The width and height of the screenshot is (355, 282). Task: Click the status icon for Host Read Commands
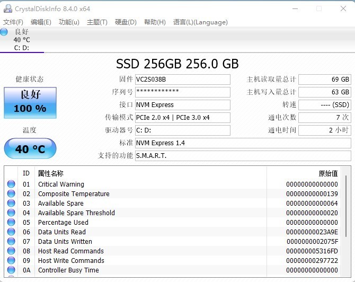coord(11,251)
